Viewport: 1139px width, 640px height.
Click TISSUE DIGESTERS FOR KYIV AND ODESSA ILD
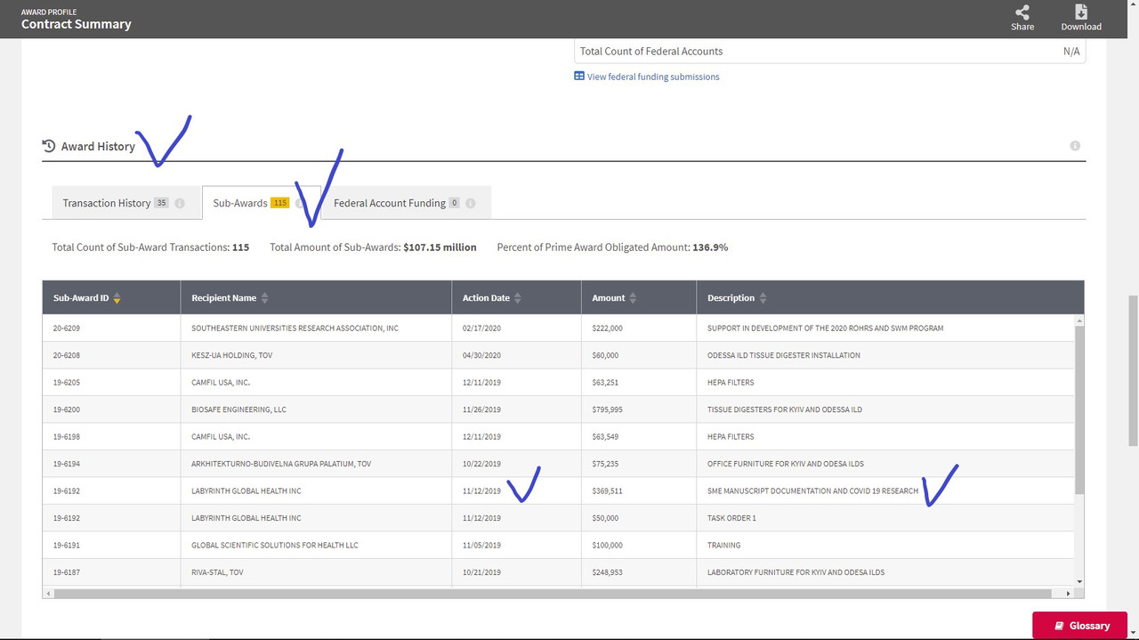pos(785,409)
